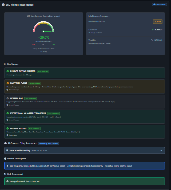Click the green icon on Exceptional Quarterly Margins

coord(7,113)
